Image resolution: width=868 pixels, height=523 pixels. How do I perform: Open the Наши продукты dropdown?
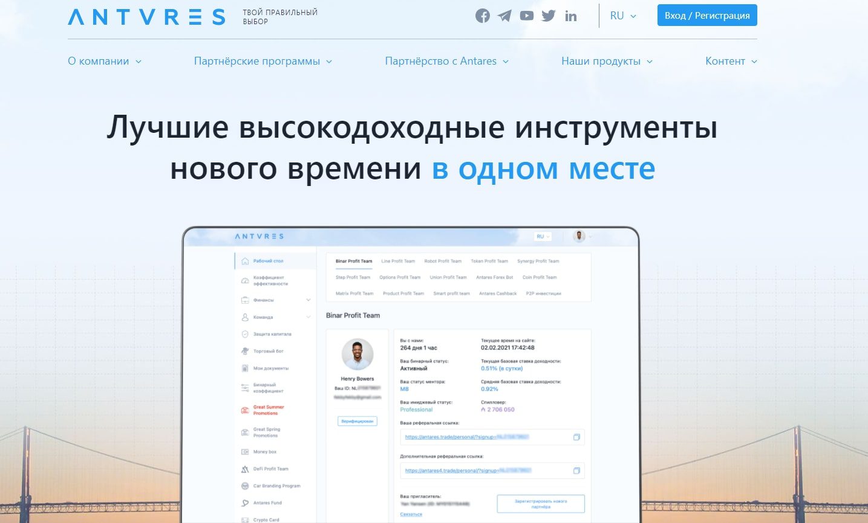(607, 61)
